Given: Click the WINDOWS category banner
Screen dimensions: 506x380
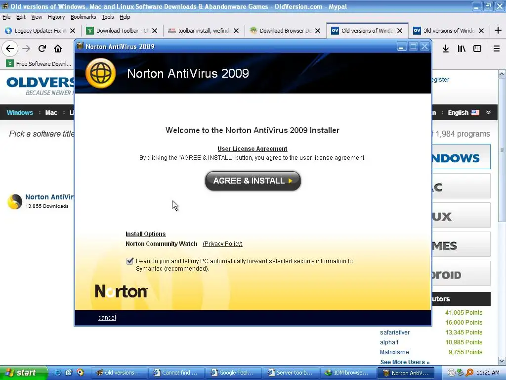Looking at the screenshot, I should (461, 157).
